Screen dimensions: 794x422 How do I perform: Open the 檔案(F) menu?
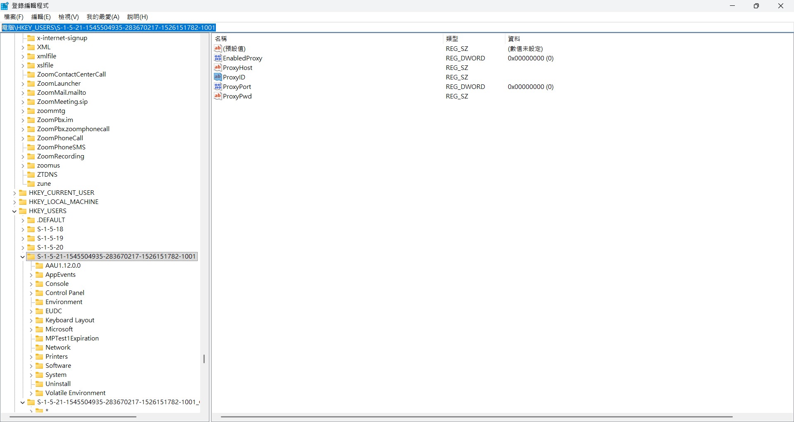[14, 17]
